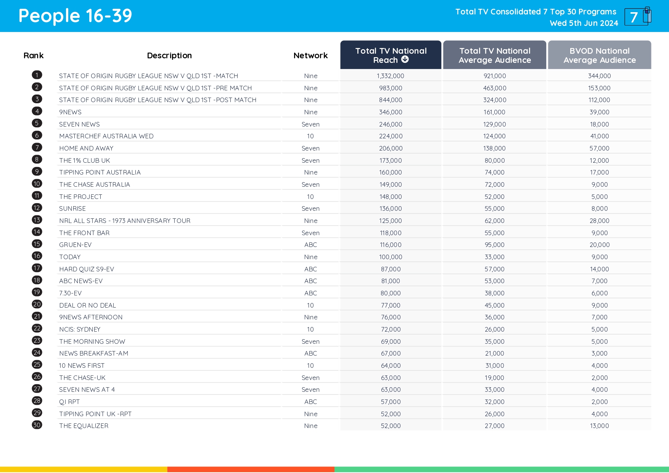Click the MASTERCHEF AUSTRALIA WED program link
This screenshot has width=669, height=473.
click(106, 136)
